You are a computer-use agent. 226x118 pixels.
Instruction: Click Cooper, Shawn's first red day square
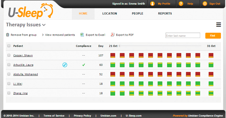[113, 55]
